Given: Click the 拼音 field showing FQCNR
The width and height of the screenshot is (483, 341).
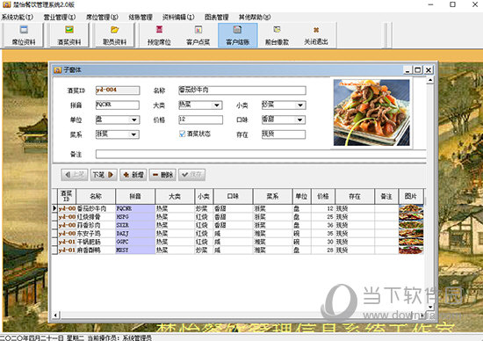Looking at the screenshot, I should pyautogui.click(x=118, y=105).
